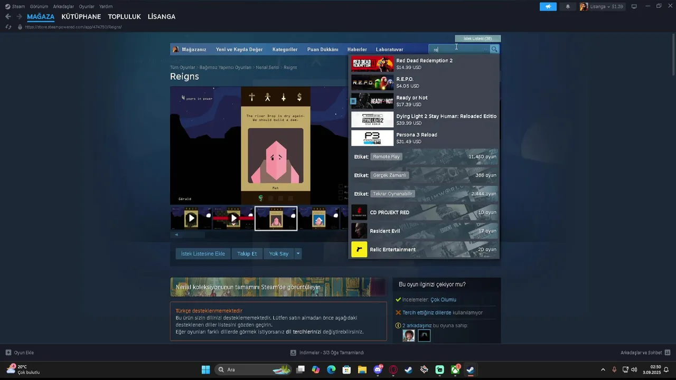The image size is (676, 380).
Task: Open the Puan Dükkânı tab
Action: click(323, 50)
